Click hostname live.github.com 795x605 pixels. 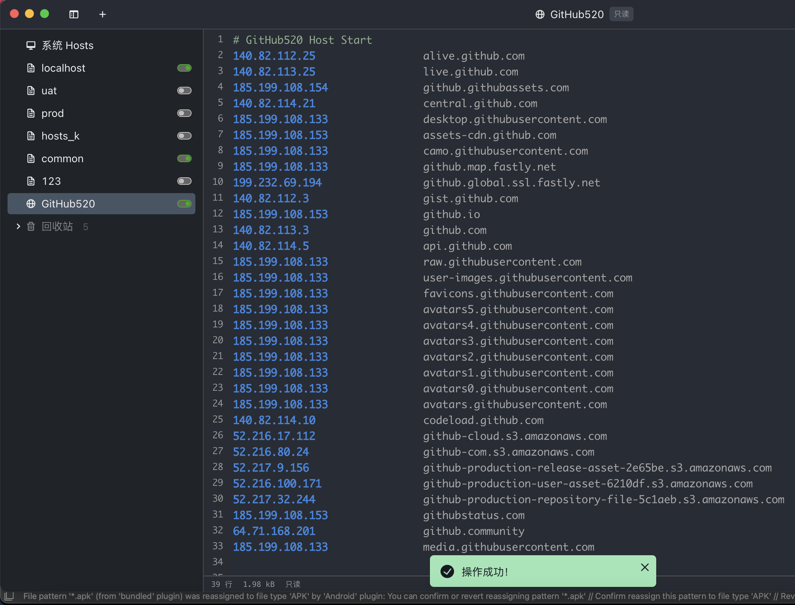[x=471, y=72]
